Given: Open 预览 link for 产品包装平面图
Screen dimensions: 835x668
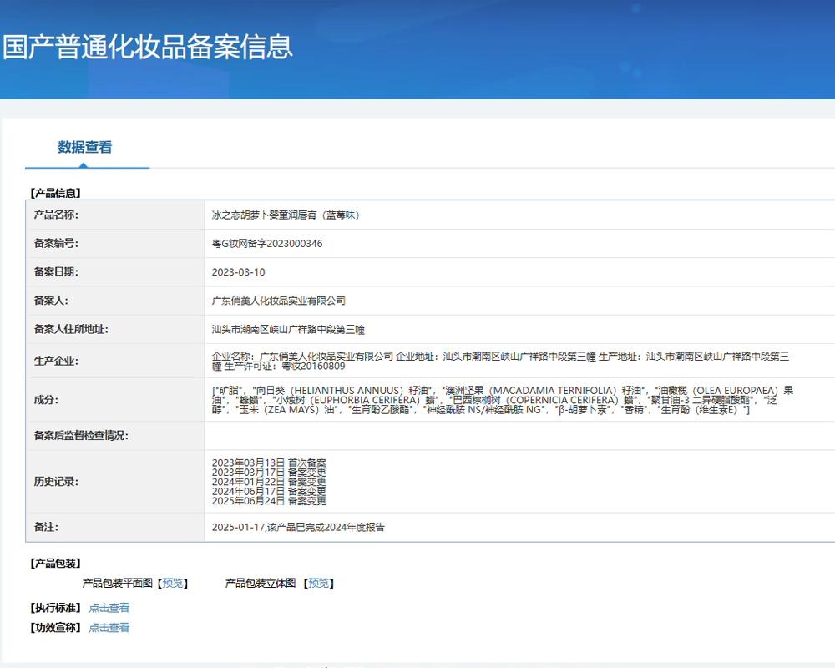Looking at the screenshot, I should pos(174,584).
